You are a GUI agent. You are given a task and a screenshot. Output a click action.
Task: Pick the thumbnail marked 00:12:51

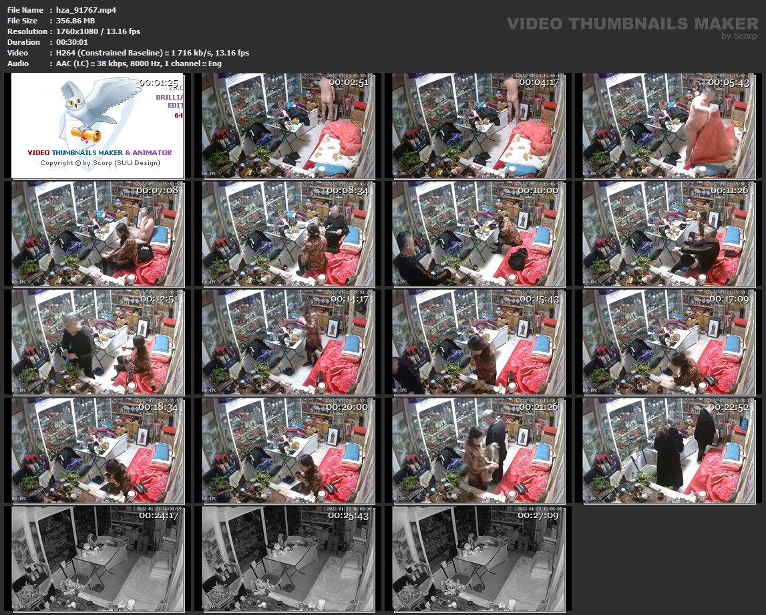coord(98,342)
